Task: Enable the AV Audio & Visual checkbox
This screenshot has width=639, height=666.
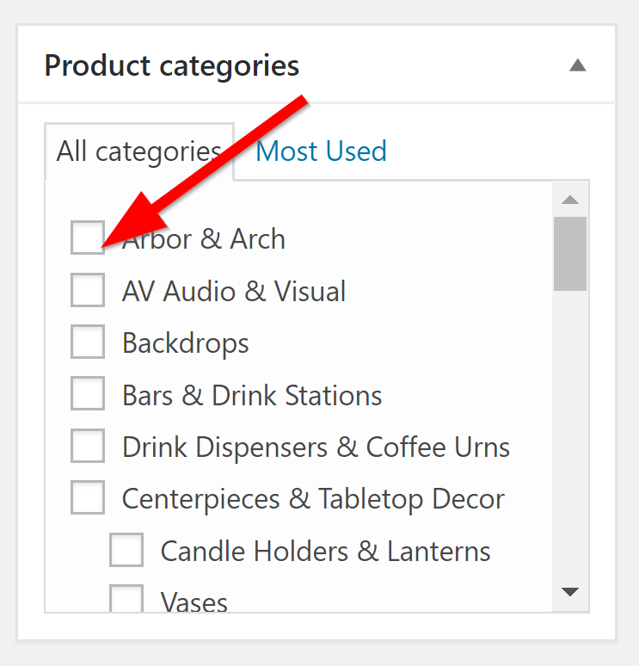Action: click(x=88, y=290)
